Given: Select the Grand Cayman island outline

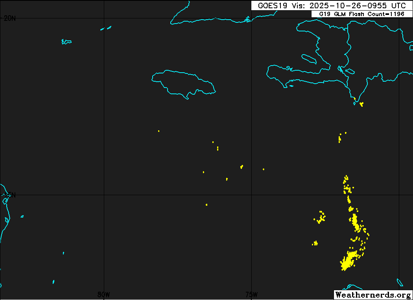Looking at the screenshot, I should tap(66, 42).
